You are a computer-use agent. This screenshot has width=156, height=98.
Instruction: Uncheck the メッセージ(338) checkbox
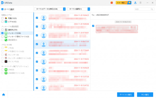2,33
